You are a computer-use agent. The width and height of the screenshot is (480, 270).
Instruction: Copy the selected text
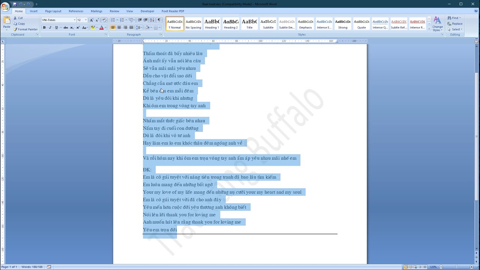pos(19,24)
